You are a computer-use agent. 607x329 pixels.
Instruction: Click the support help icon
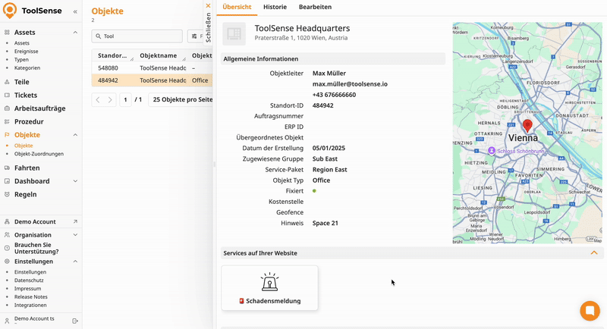click(7, 248)
